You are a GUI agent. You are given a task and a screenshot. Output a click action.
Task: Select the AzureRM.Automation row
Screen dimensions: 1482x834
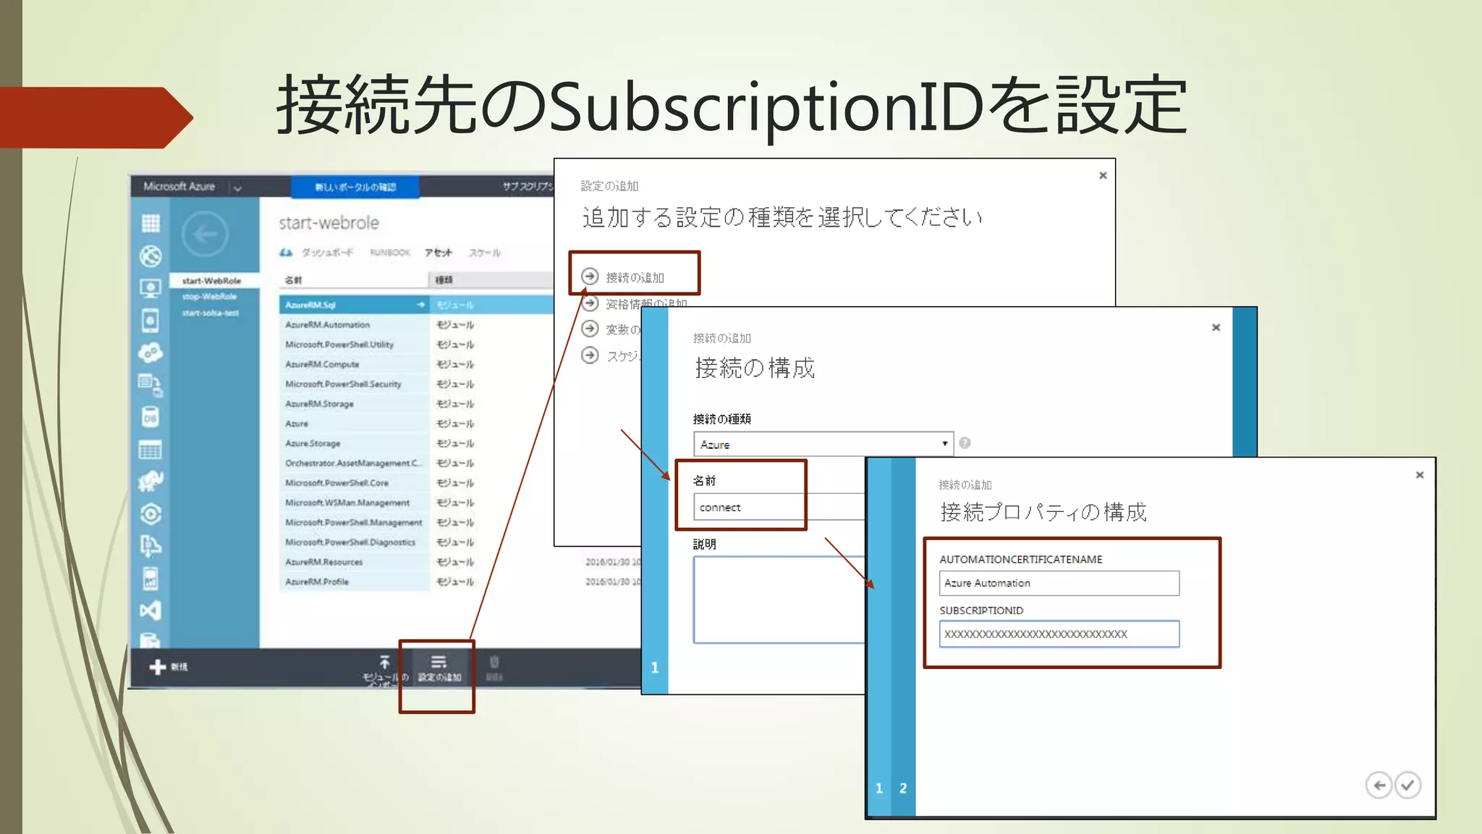click(416, 325)
